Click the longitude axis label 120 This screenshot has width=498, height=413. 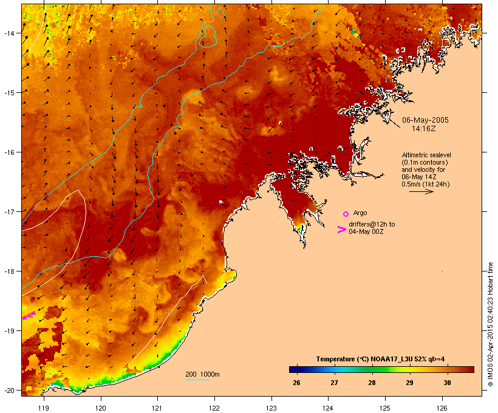tap(101, 408)
